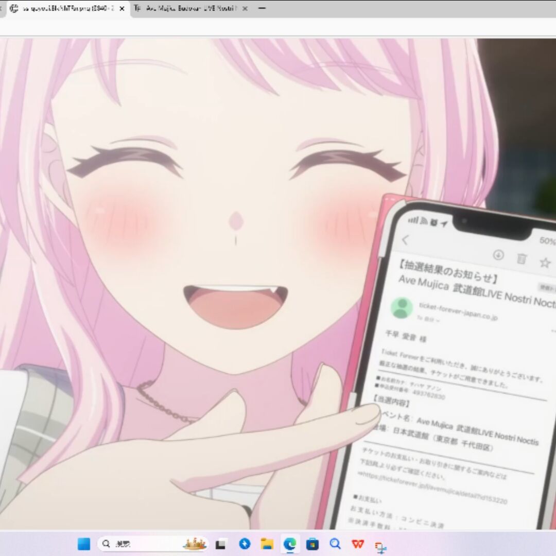This screenshot has width=556, height=556.
Task: Open the blue round arrow app in taskbar
Action: (x=245, y=544)
